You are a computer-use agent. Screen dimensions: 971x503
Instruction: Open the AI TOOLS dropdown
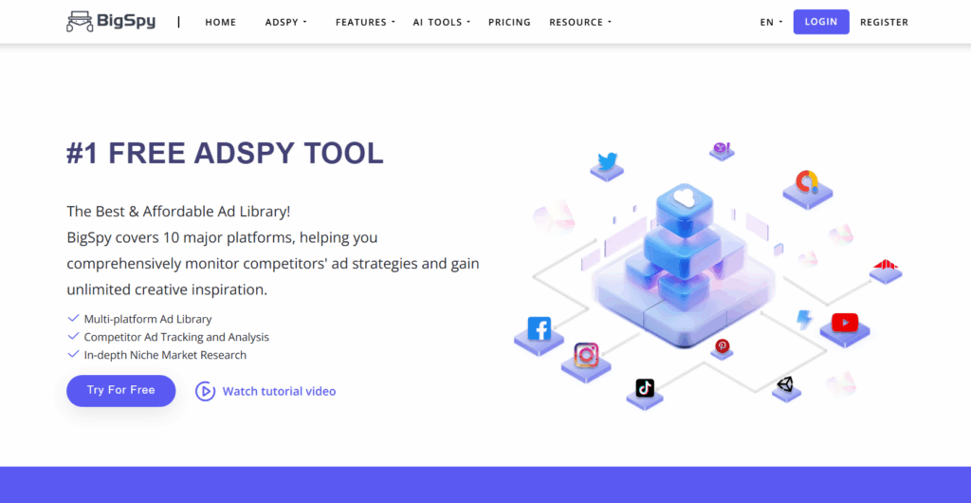442,22
